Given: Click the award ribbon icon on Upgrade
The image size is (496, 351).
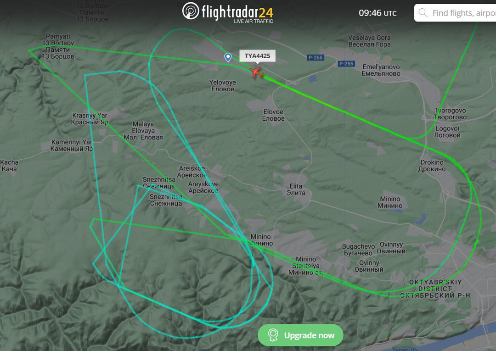Looking at the screenshot, I should click(273, 335).
